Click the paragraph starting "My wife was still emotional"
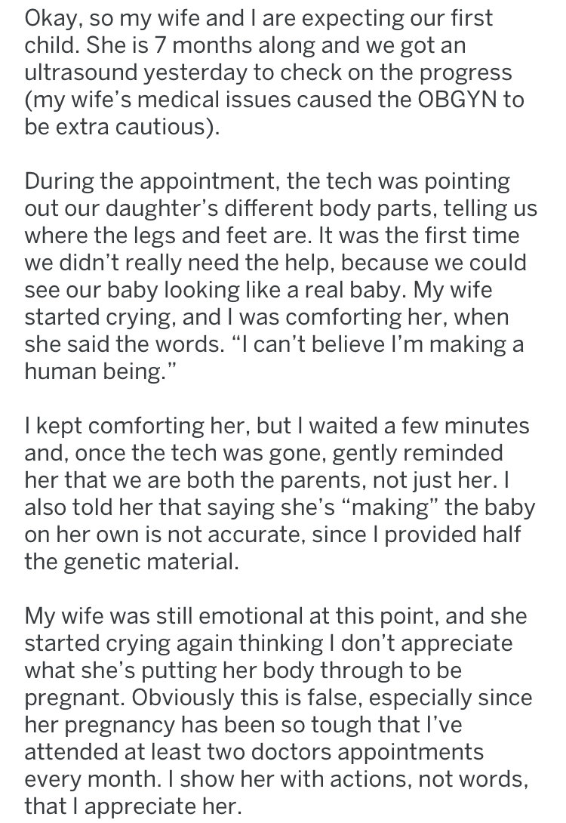Screen dimensions: 566x823 tap(278, 711)
